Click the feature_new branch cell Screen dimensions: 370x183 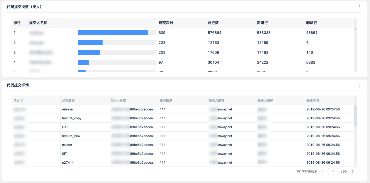(85, 136)
